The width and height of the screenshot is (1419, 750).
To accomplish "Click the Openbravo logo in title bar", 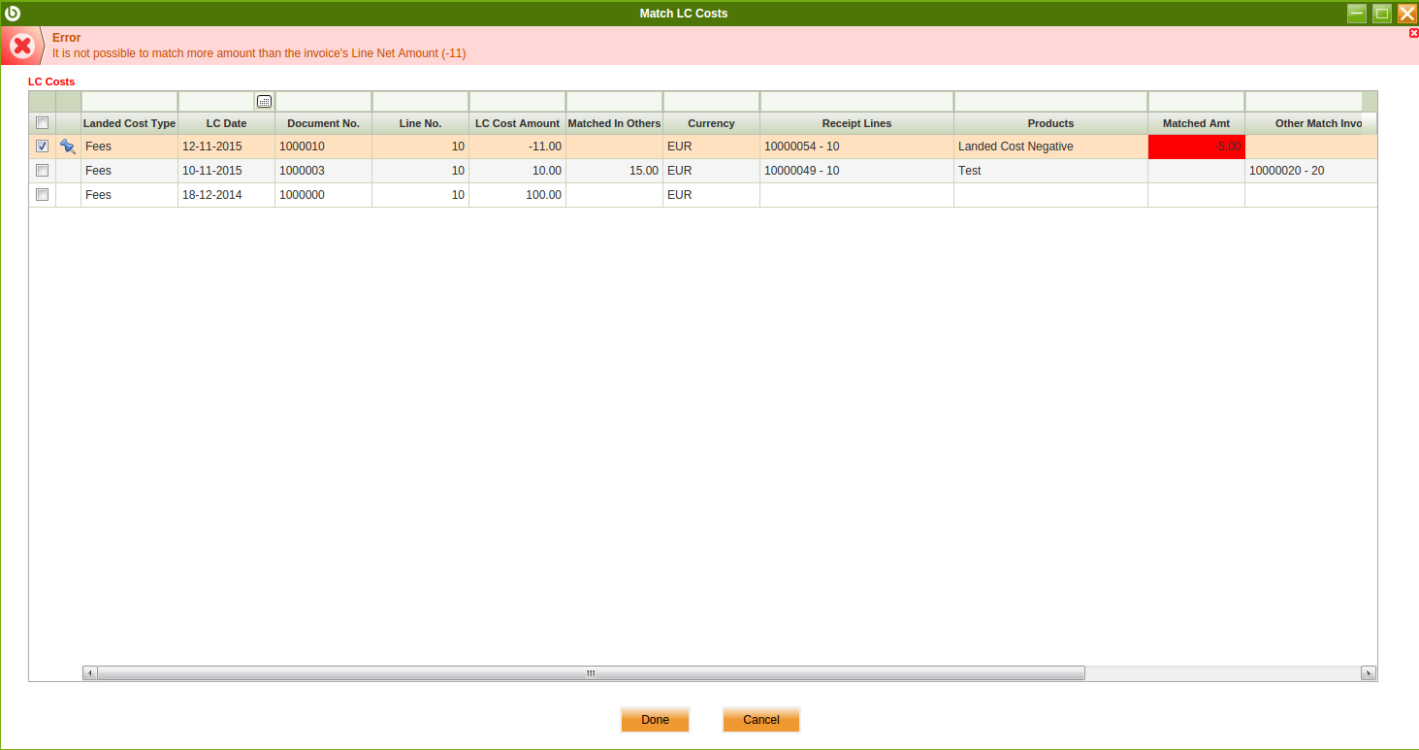I will click(13, 13).
